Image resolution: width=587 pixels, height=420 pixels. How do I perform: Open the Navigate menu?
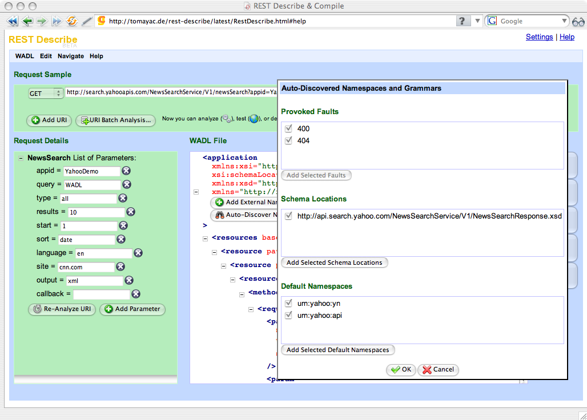click(x=70, y=56)
